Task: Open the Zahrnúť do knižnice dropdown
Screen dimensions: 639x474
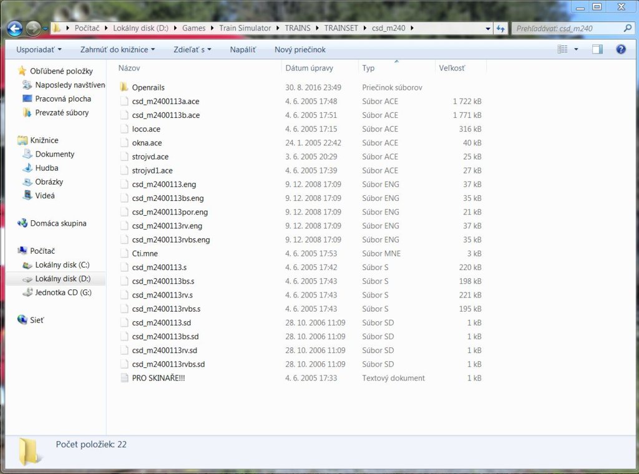Action: click(x=117, y=49)
